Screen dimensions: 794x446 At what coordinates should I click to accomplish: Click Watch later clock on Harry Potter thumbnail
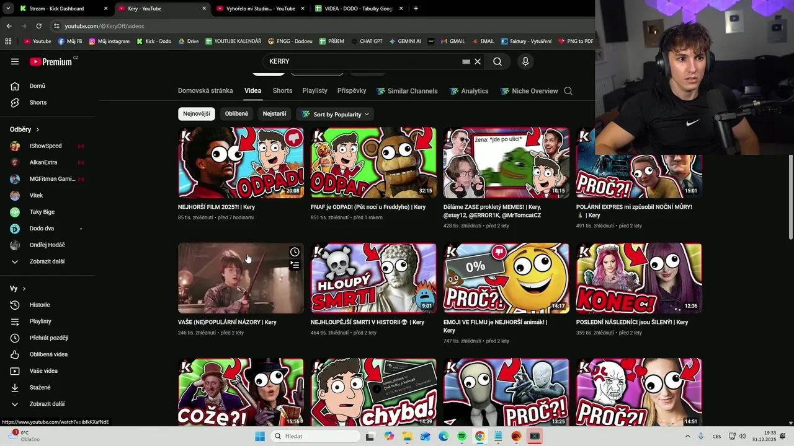(295, 252)
